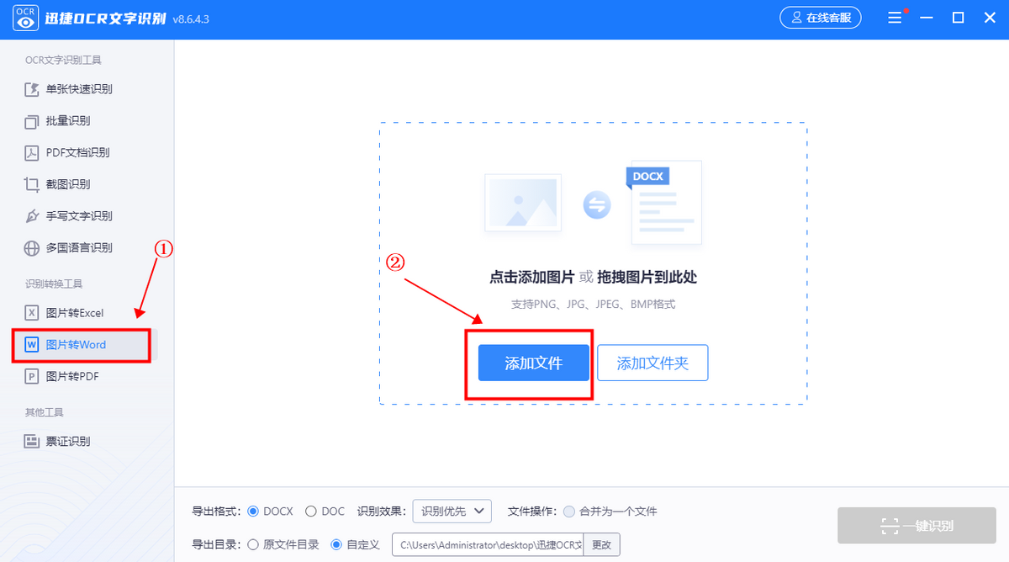This screenshot has height=562, width=1009.
Task: Contact 在线客服 support button
Action: [x=821, y=18]
